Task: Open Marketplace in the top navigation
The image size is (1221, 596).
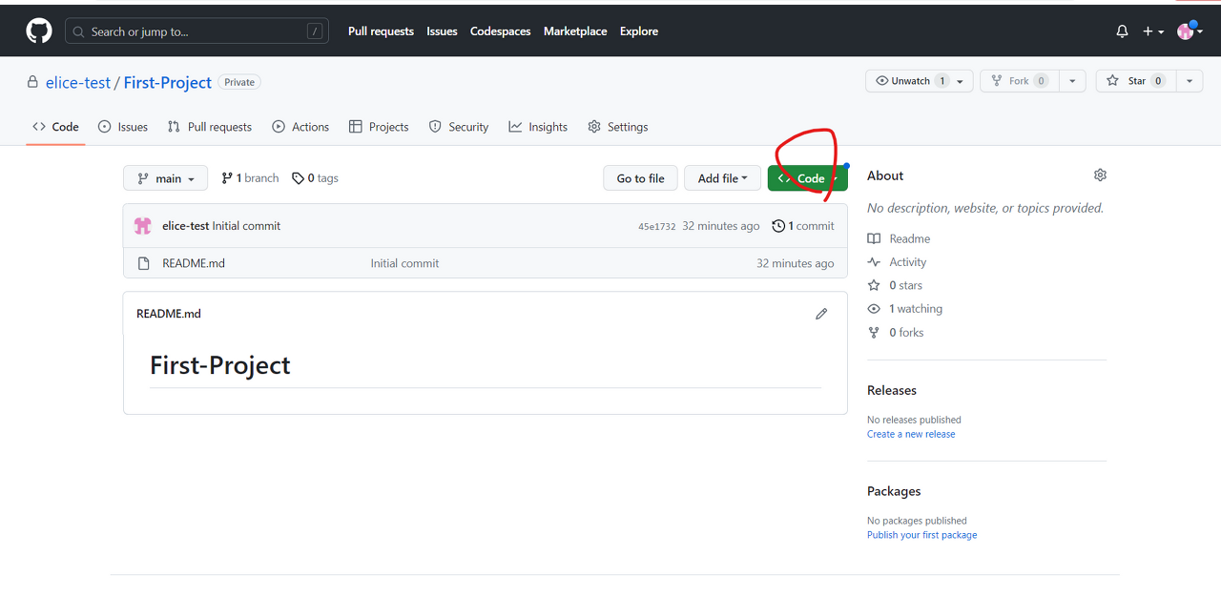Action: point(575,31)
